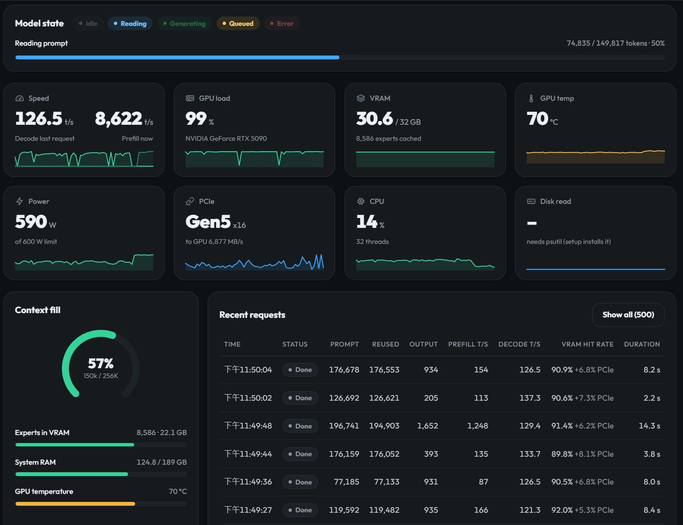Click the needs psutil message
The width and height of the screenshot is (683, 525).
tap(569, 242)
